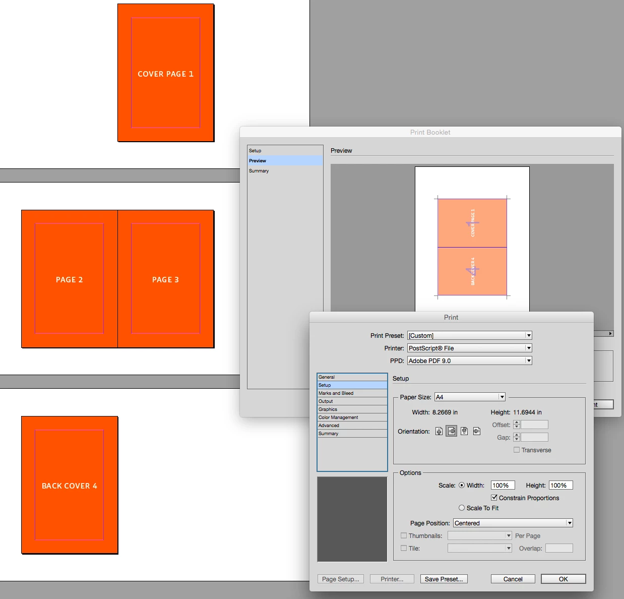The image size is (624, 599).
Task: Select Graphics in Print dialog list
Action: (352, 409)
